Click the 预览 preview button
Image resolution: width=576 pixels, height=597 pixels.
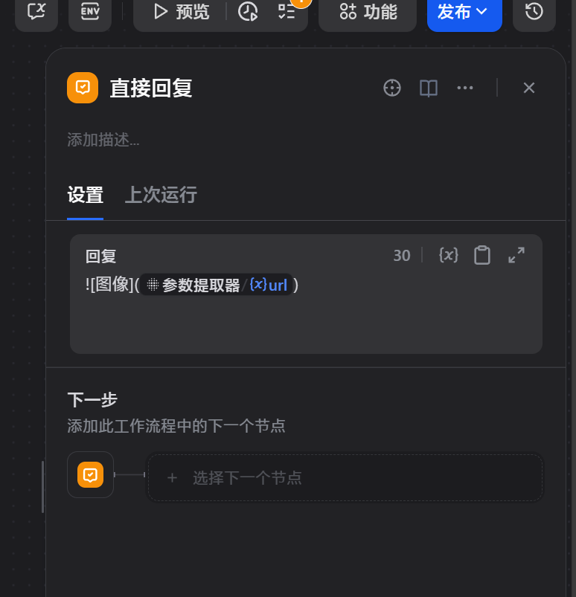tap(181, 12)
